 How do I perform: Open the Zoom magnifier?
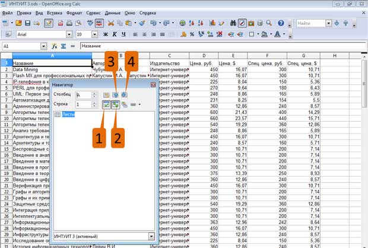pos(269,23)
